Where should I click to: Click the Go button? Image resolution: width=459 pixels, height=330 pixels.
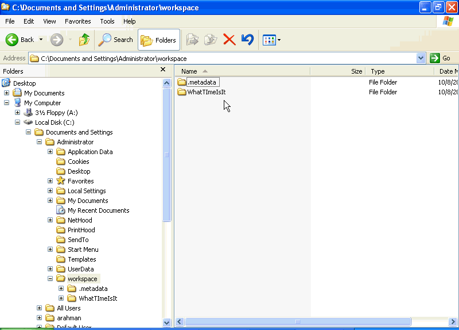point(441,58)
